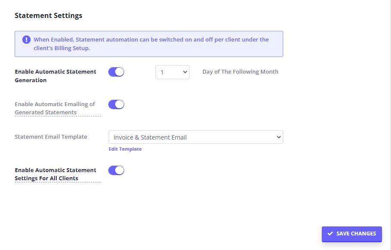Click the Edit Template link

pos(125,149)
